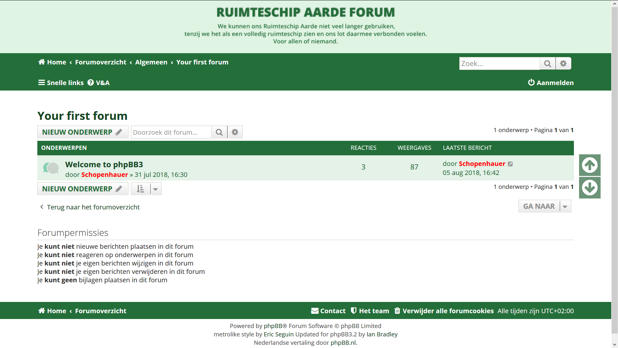Open the Ian Bradley credit link
The height and width of the screenshot is (348, 618).
tap(382, 334)
